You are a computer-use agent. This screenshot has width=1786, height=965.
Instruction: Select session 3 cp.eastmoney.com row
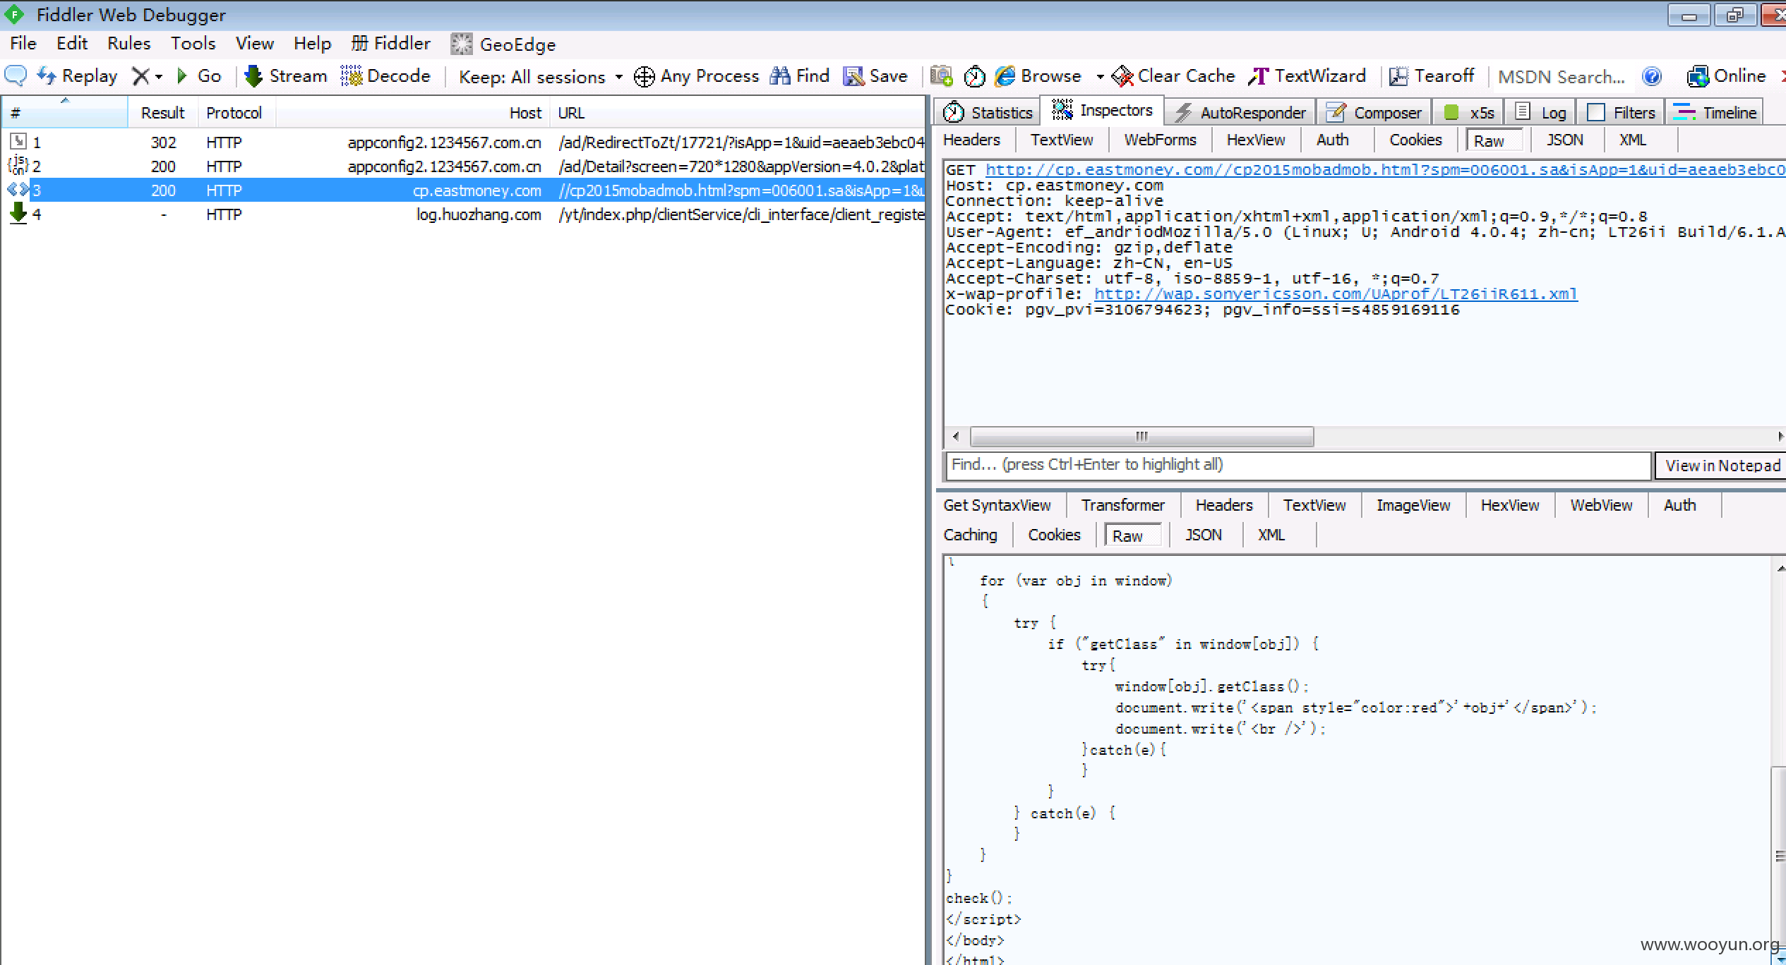pos(463,190)
